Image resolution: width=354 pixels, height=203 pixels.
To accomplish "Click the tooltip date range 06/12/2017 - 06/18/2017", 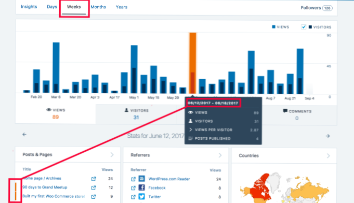I will 213,103.
